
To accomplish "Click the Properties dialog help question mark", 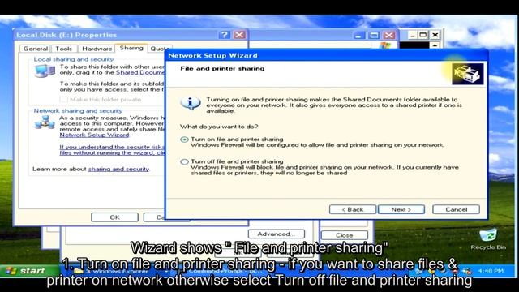I will [x=224, y=35].
